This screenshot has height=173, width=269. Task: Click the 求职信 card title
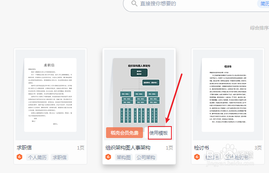[x=24, y=148]
